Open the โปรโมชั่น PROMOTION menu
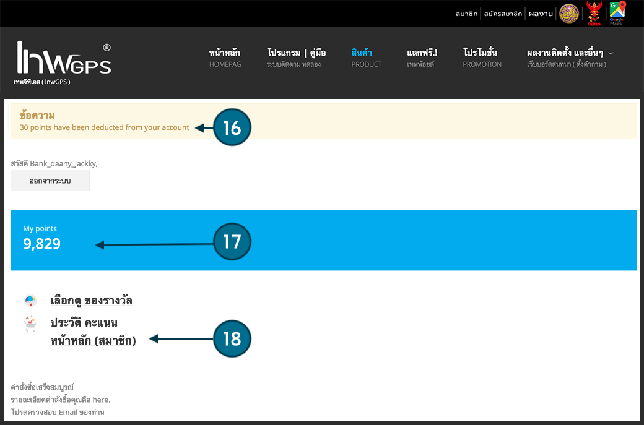 point(482,58)
